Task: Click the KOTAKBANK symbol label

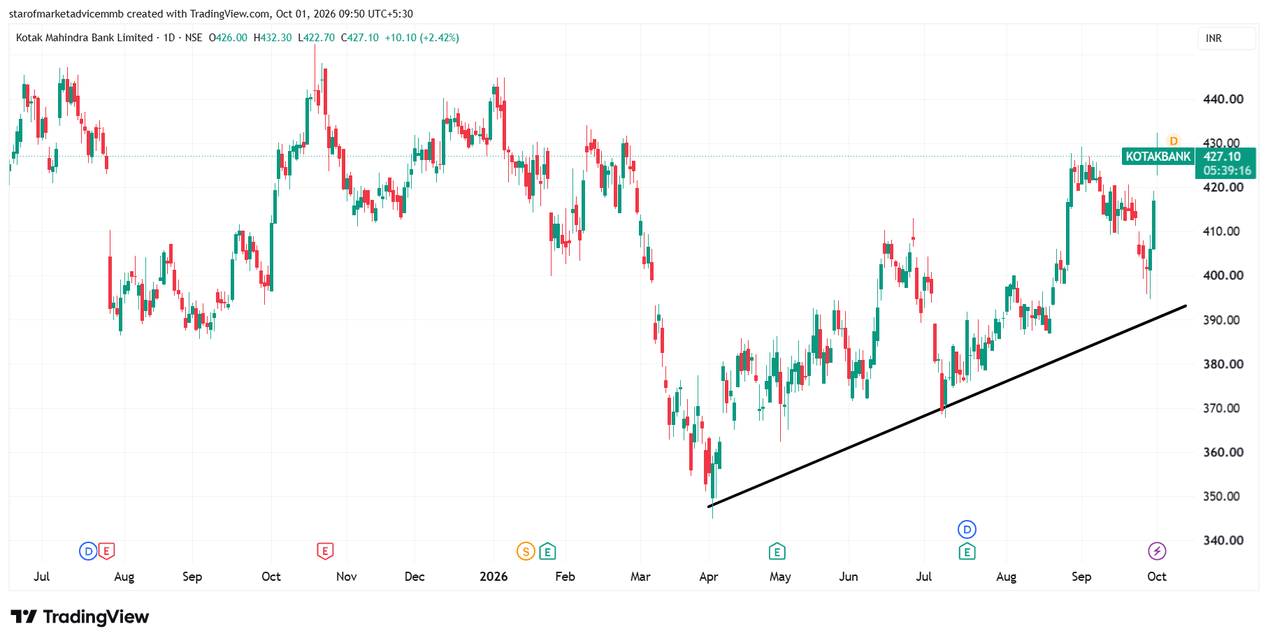Action: pyautogui.click(x=1158, y=157)
